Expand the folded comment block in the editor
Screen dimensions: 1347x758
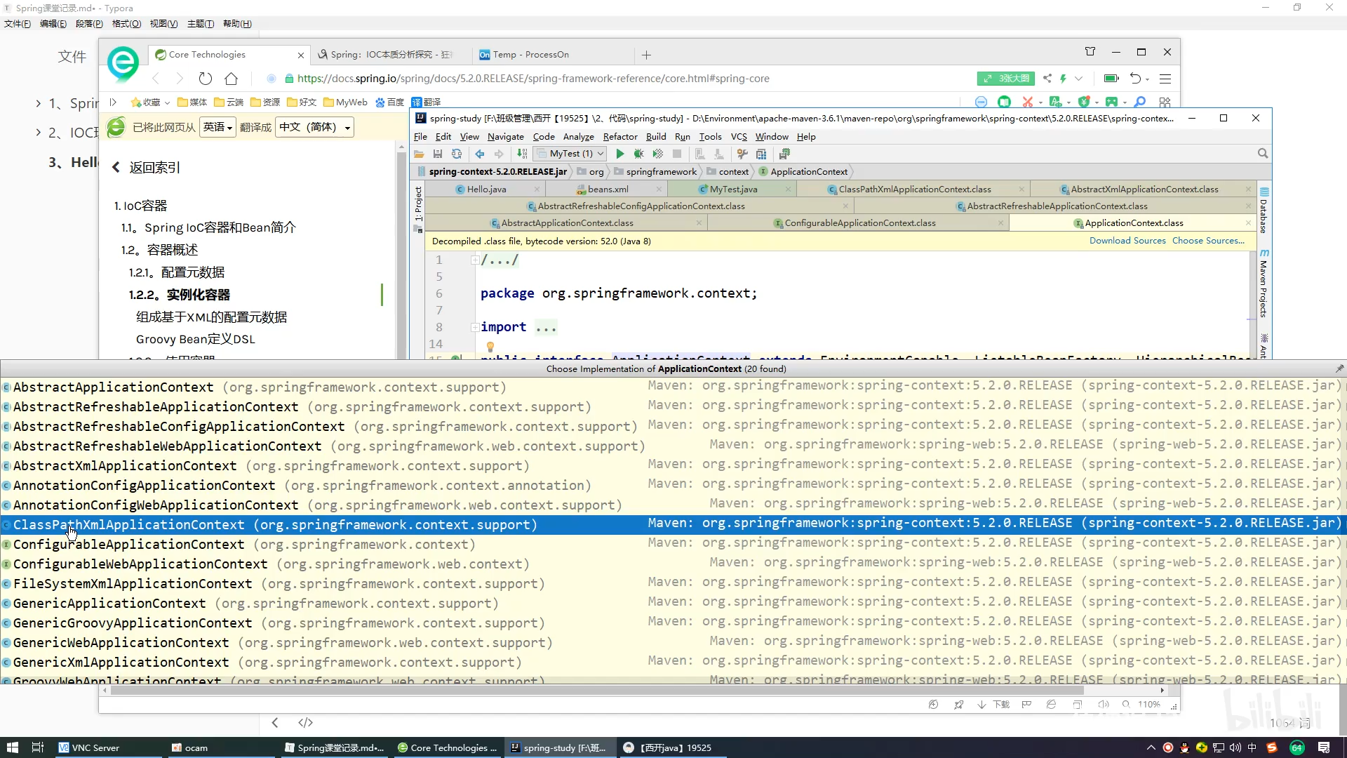(475, 260)
